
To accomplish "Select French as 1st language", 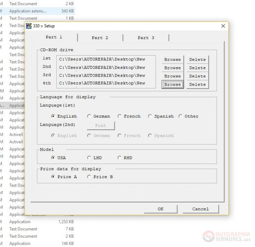I will tap(129, 116).
